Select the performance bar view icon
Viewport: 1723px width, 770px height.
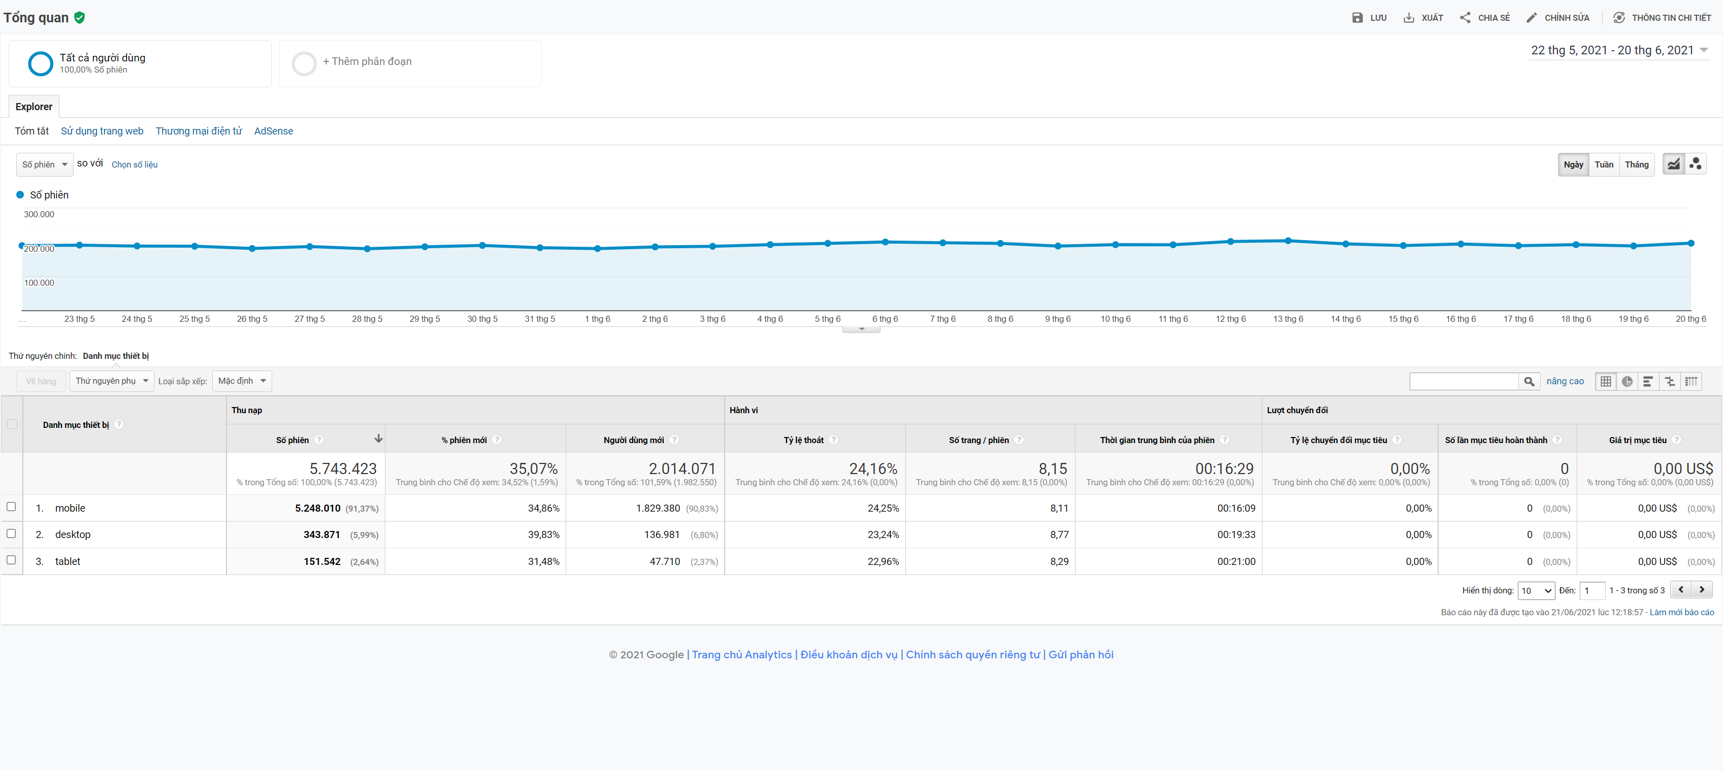click(1648, 382)
